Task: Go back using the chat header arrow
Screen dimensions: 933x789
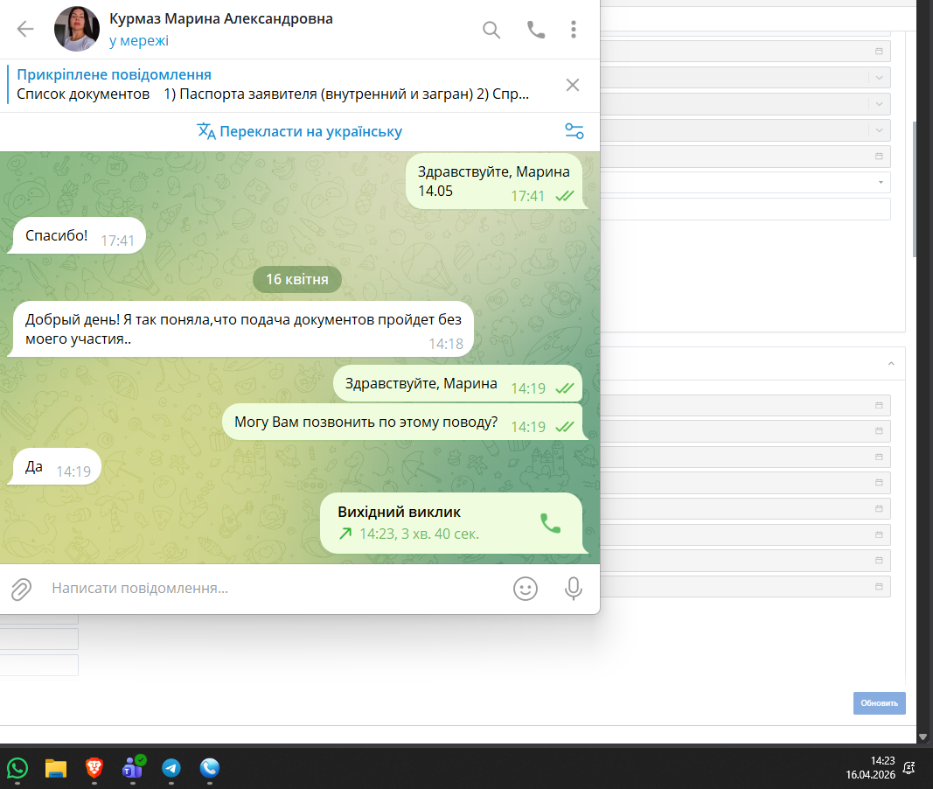Action: (x=25, y=29)
